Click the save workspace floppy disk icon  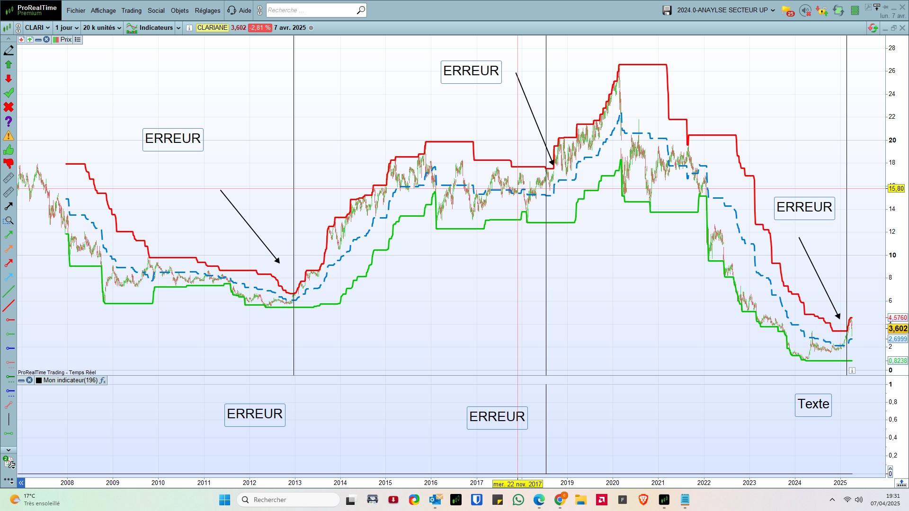[x=667, y=10]
